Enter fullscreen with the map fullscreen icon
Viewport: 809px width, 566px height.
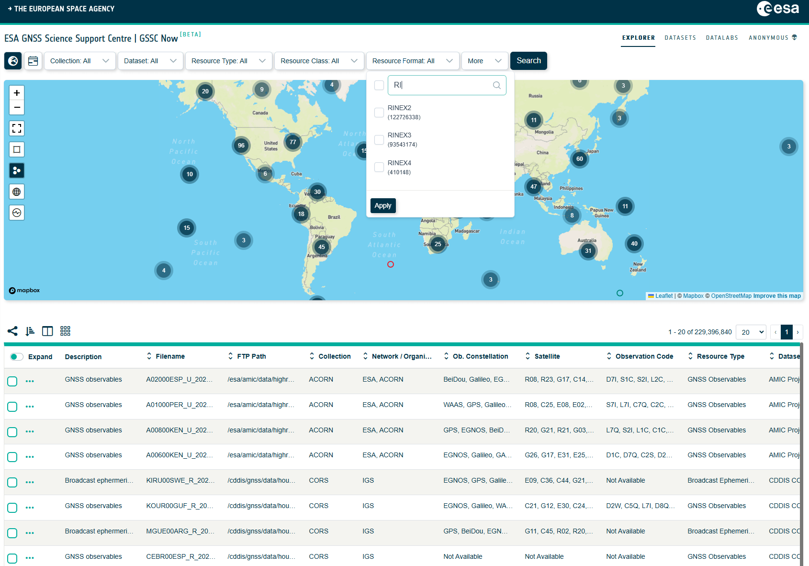(17, 128)
